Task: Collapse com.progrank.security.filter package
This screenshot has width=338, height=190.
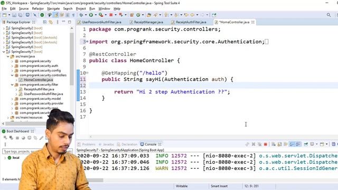Action: [12, 84]
